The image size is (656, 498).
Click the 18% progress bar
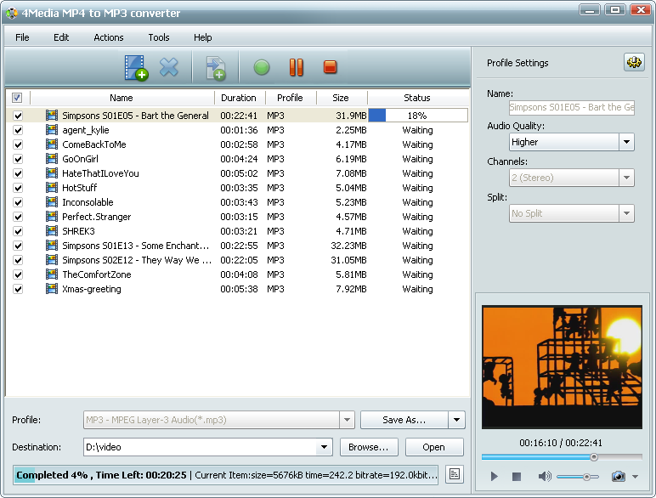pos(417,116)
